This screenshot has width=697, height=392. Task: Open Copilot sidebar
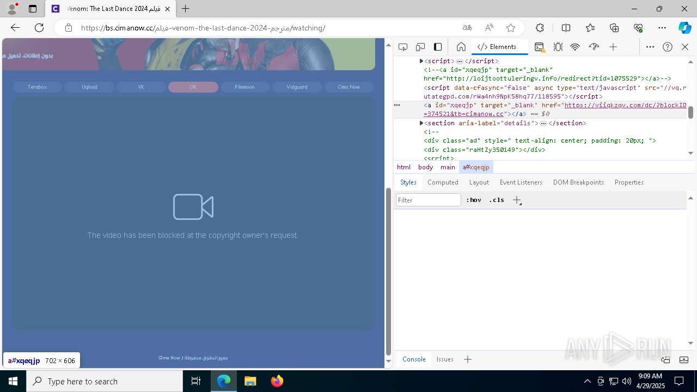point(685,28)
